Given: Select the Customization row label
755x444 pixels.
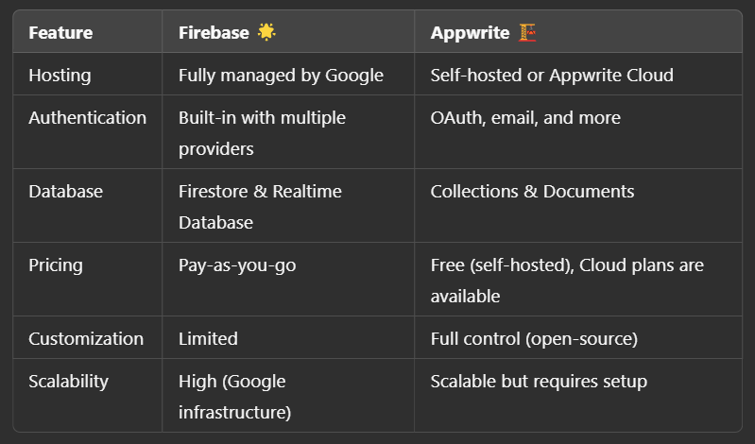Looking at the screenshot, I should [x=86, y=338].
